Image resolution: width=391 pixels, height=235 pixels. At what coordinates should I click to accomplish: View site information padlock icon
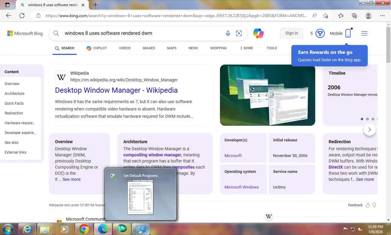point(38,16)
